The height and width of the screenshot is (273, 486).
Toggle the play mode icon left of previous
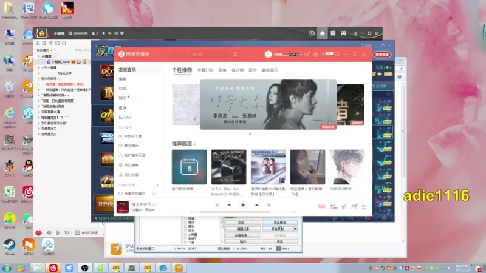217,205
